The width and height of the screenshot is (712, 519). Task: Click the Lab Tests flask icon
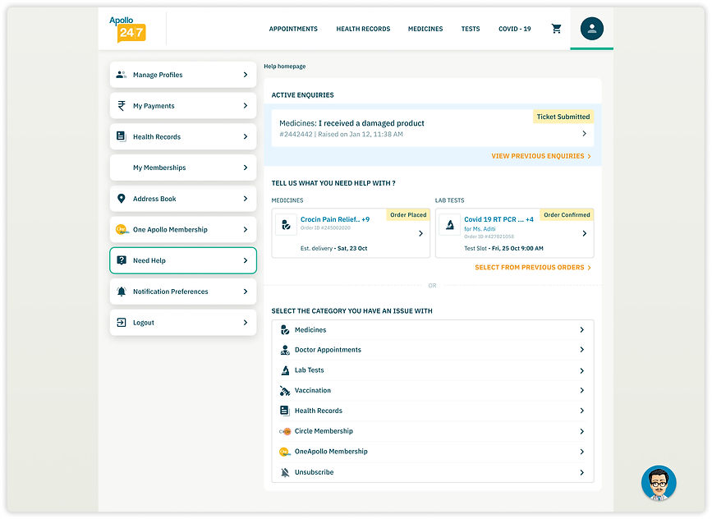pyautogui.click(x=285, y=370)
